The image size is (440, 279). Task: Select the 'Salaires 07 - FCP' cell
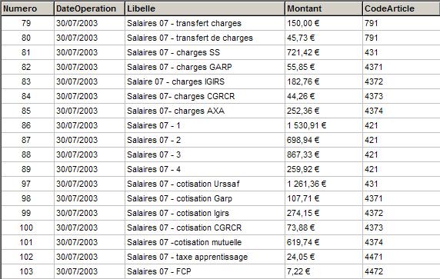coord(205,271)
